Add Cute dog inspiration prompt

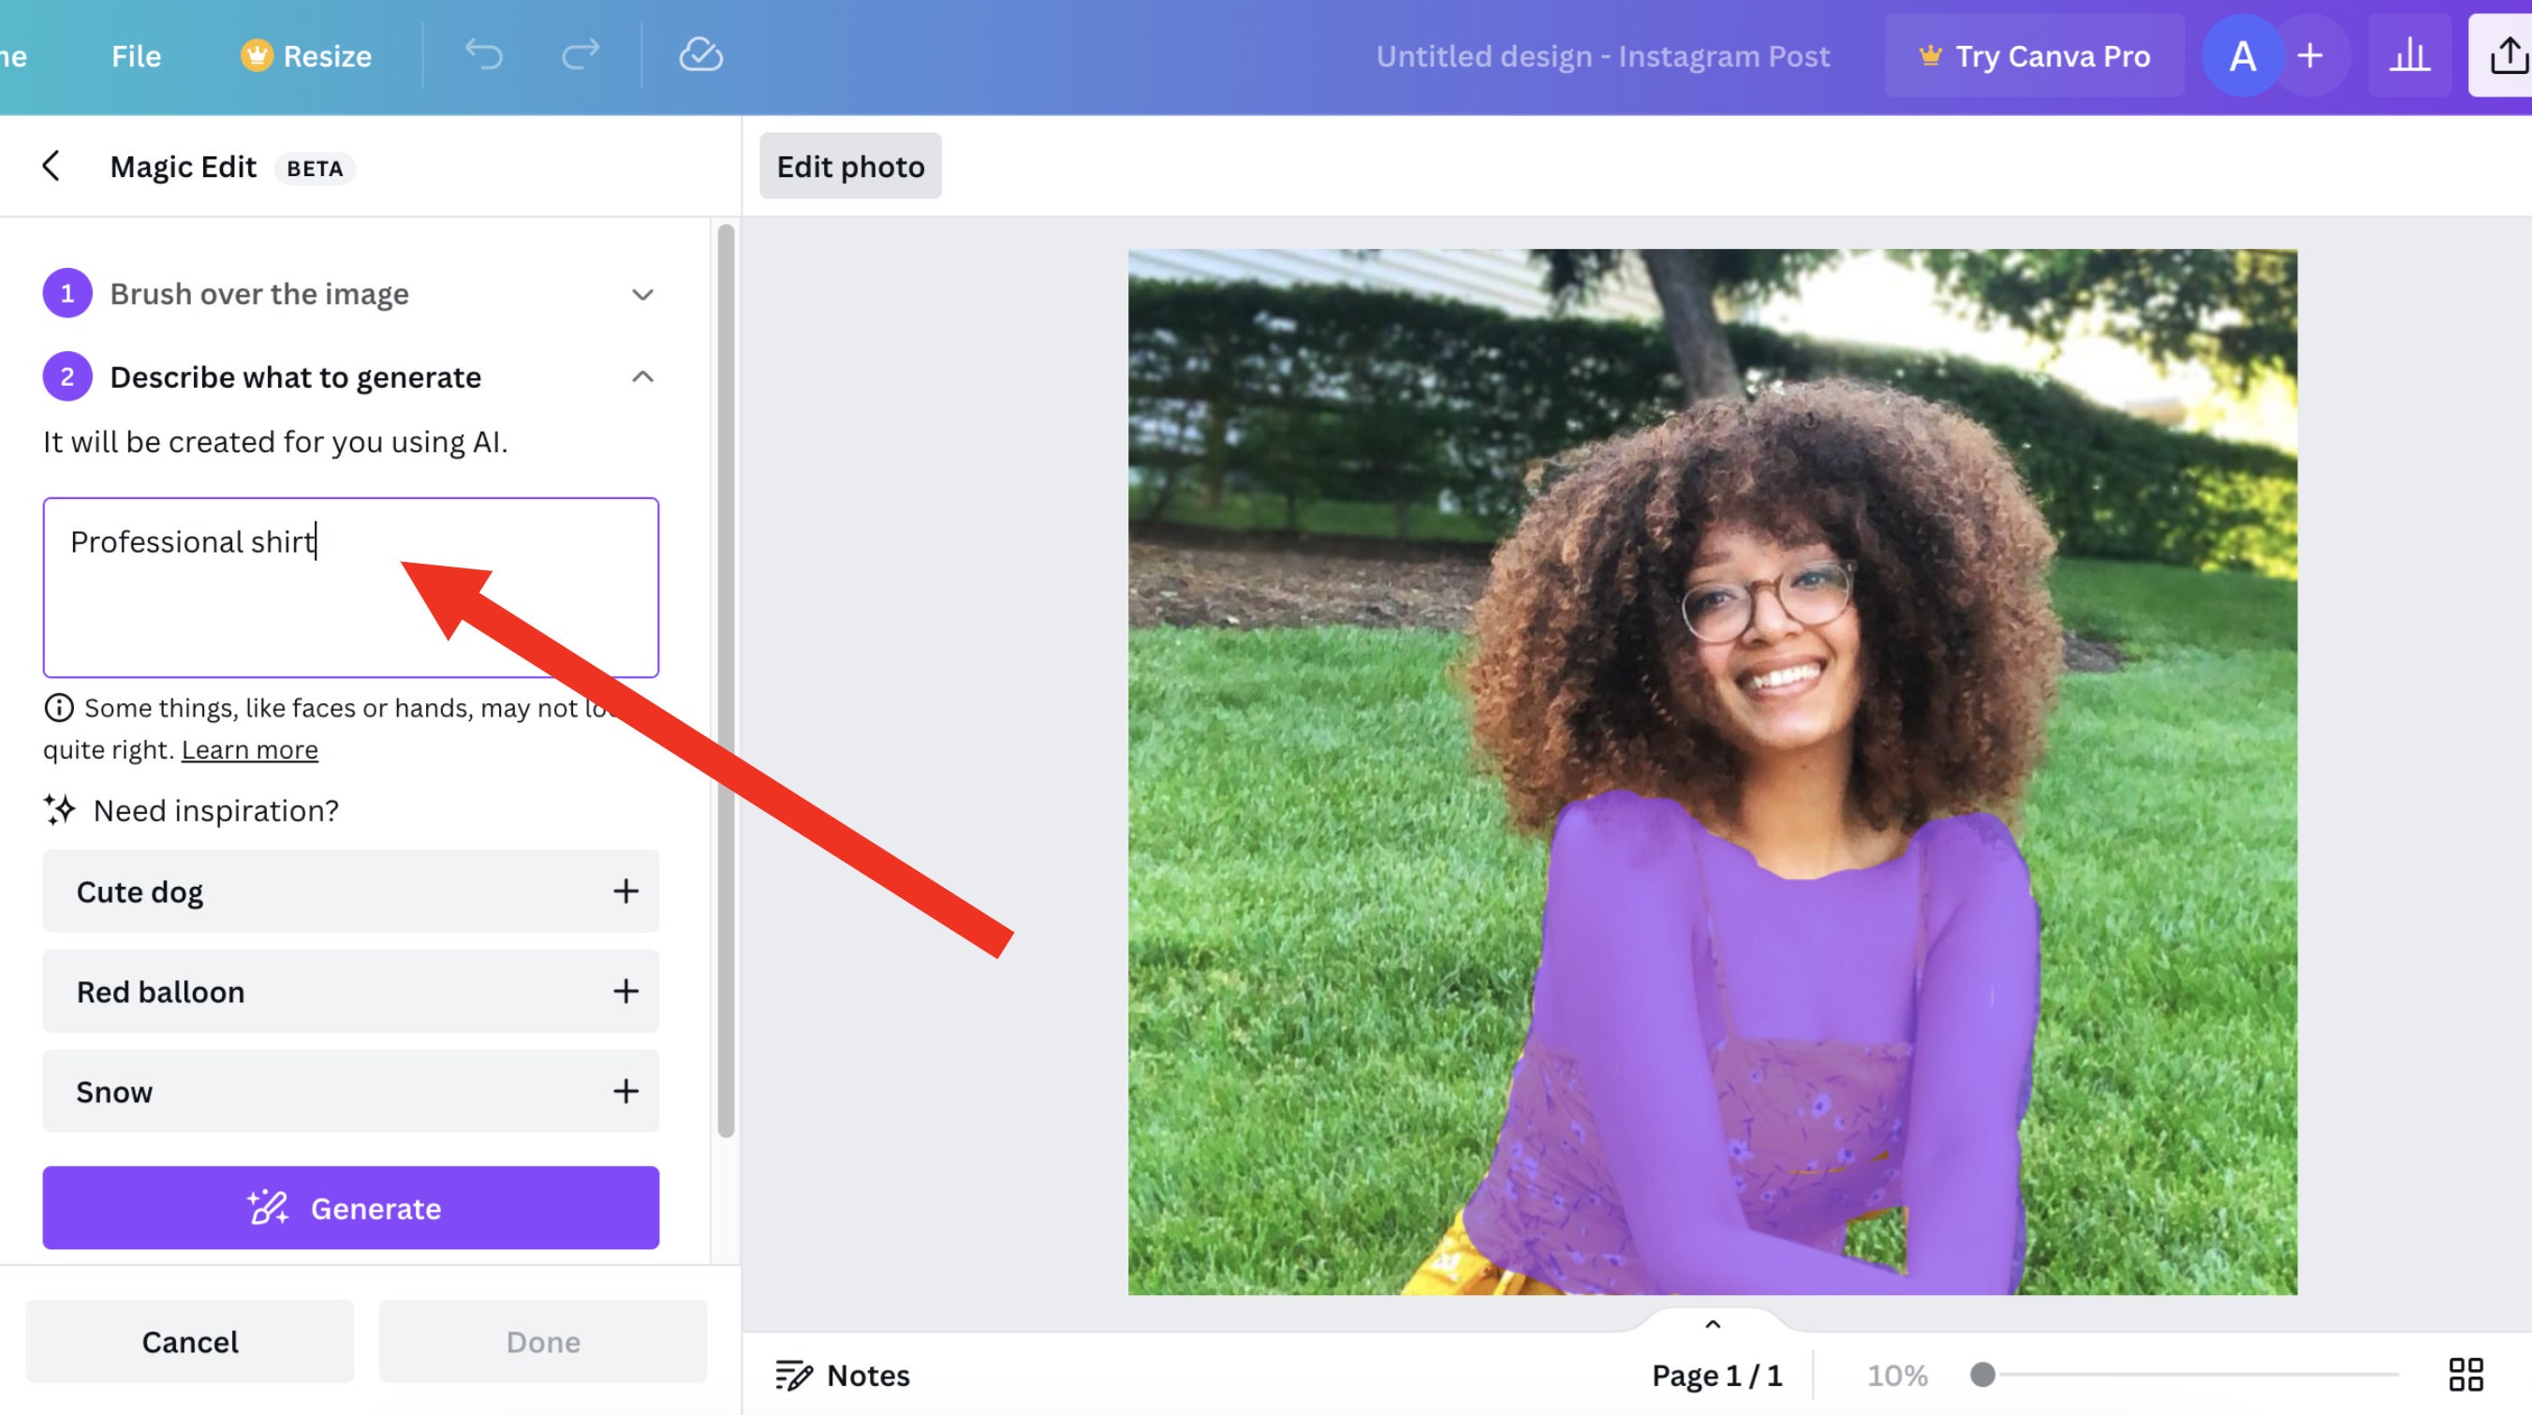(x=626, y=891)
